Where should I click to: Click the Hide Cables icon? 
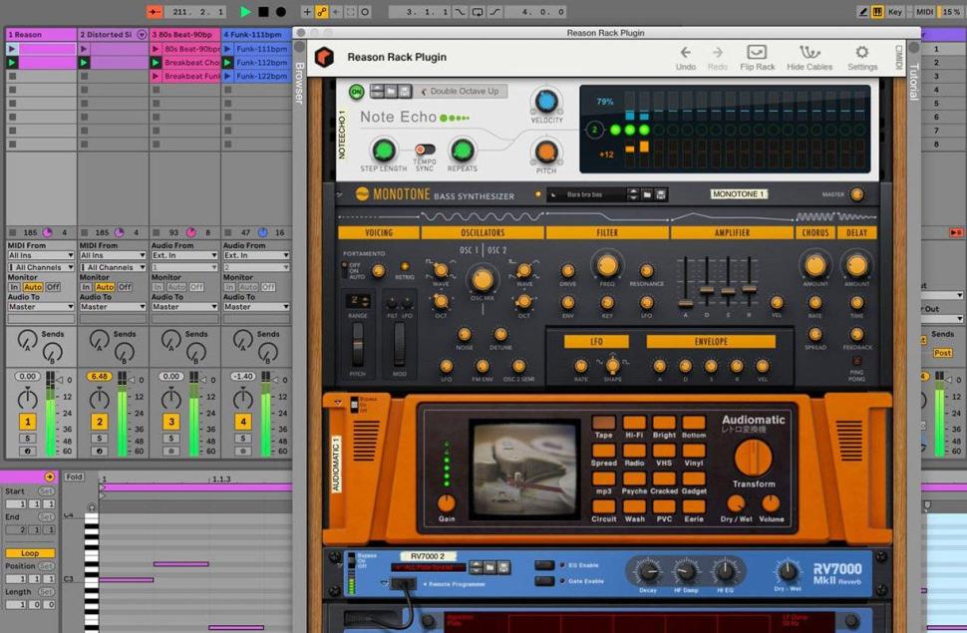coord(808,54)
